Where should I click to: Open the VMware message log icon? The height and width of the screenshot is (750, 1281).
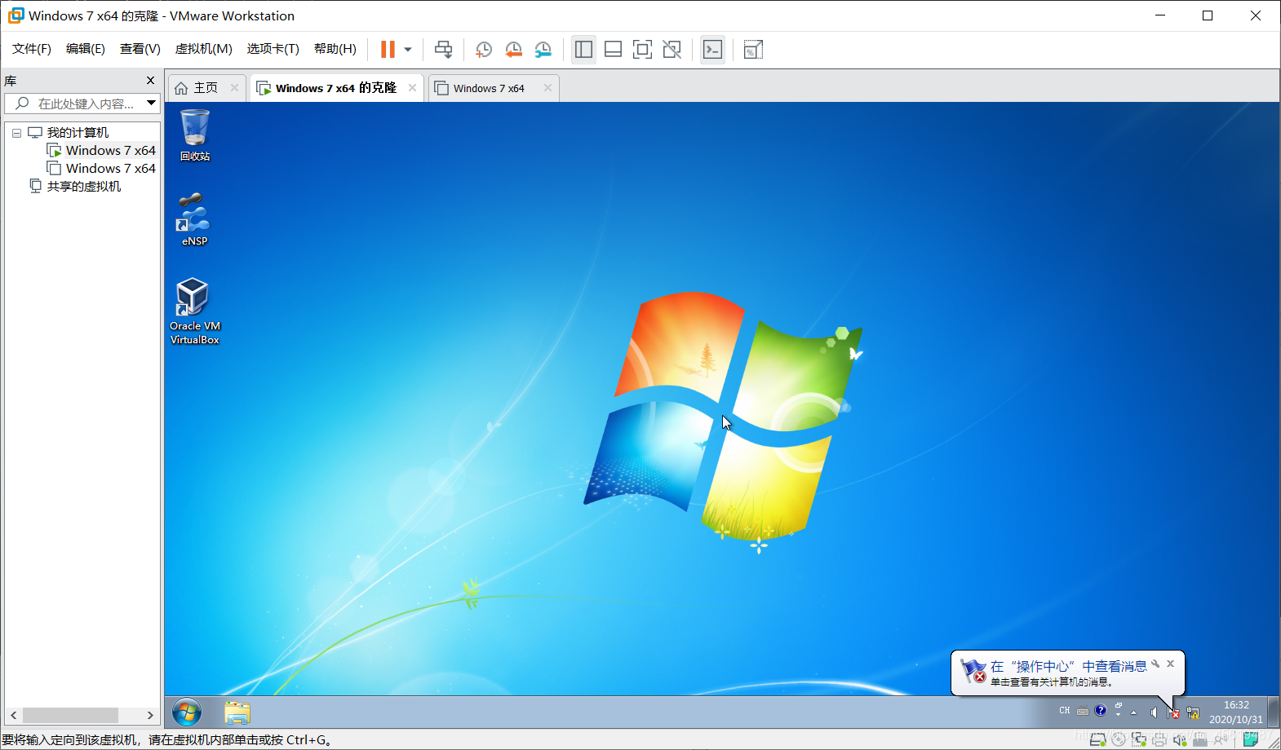tap(1250, 739)
